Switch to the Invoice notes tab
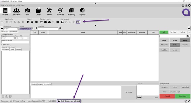 (14, 32)
